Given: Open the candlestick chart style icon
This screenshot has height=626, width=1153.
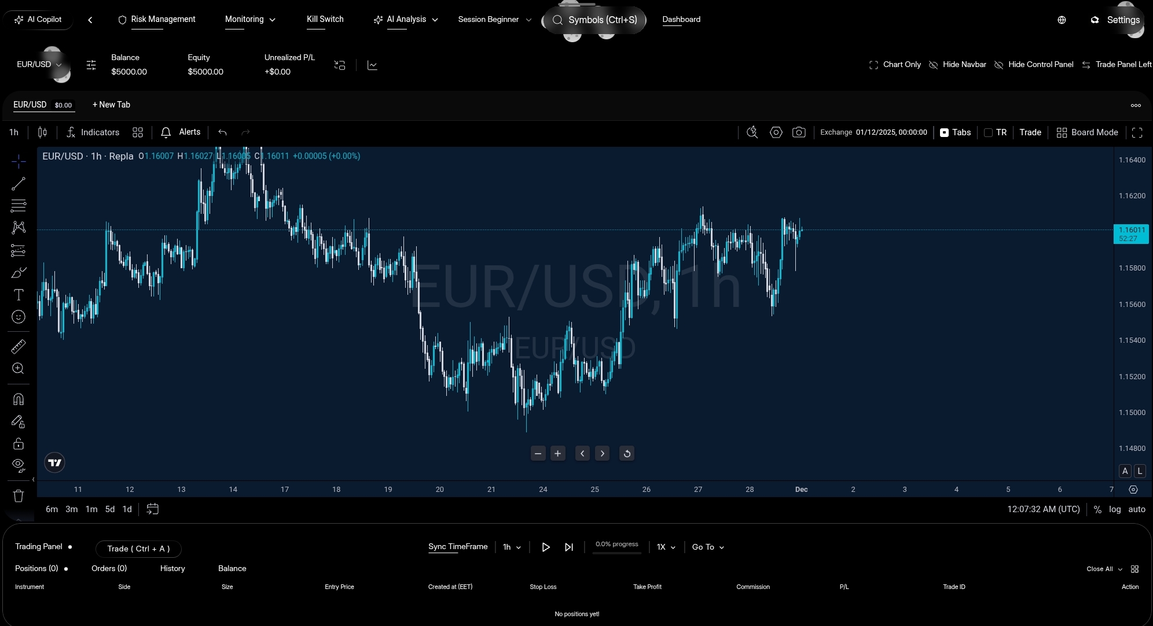Looking at the screenshot, I should (x=42, y=132).
